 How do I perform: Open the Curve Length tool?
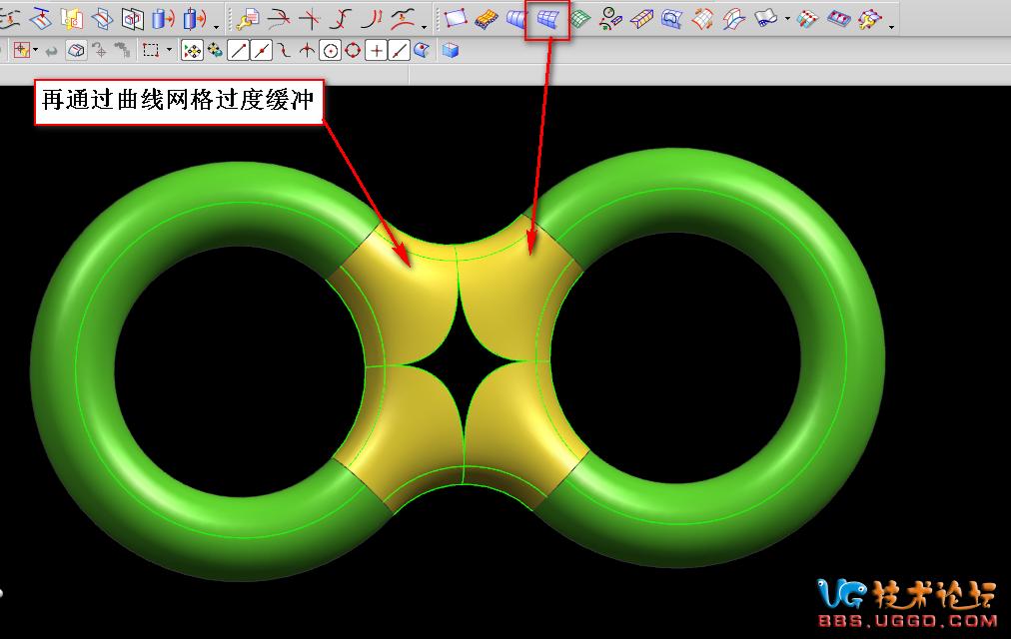point(372,19)
